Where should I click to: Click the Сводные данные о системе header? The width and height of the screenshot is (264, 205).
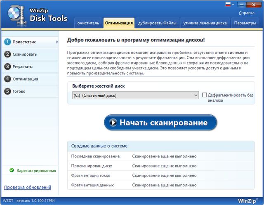click(99, 146)
